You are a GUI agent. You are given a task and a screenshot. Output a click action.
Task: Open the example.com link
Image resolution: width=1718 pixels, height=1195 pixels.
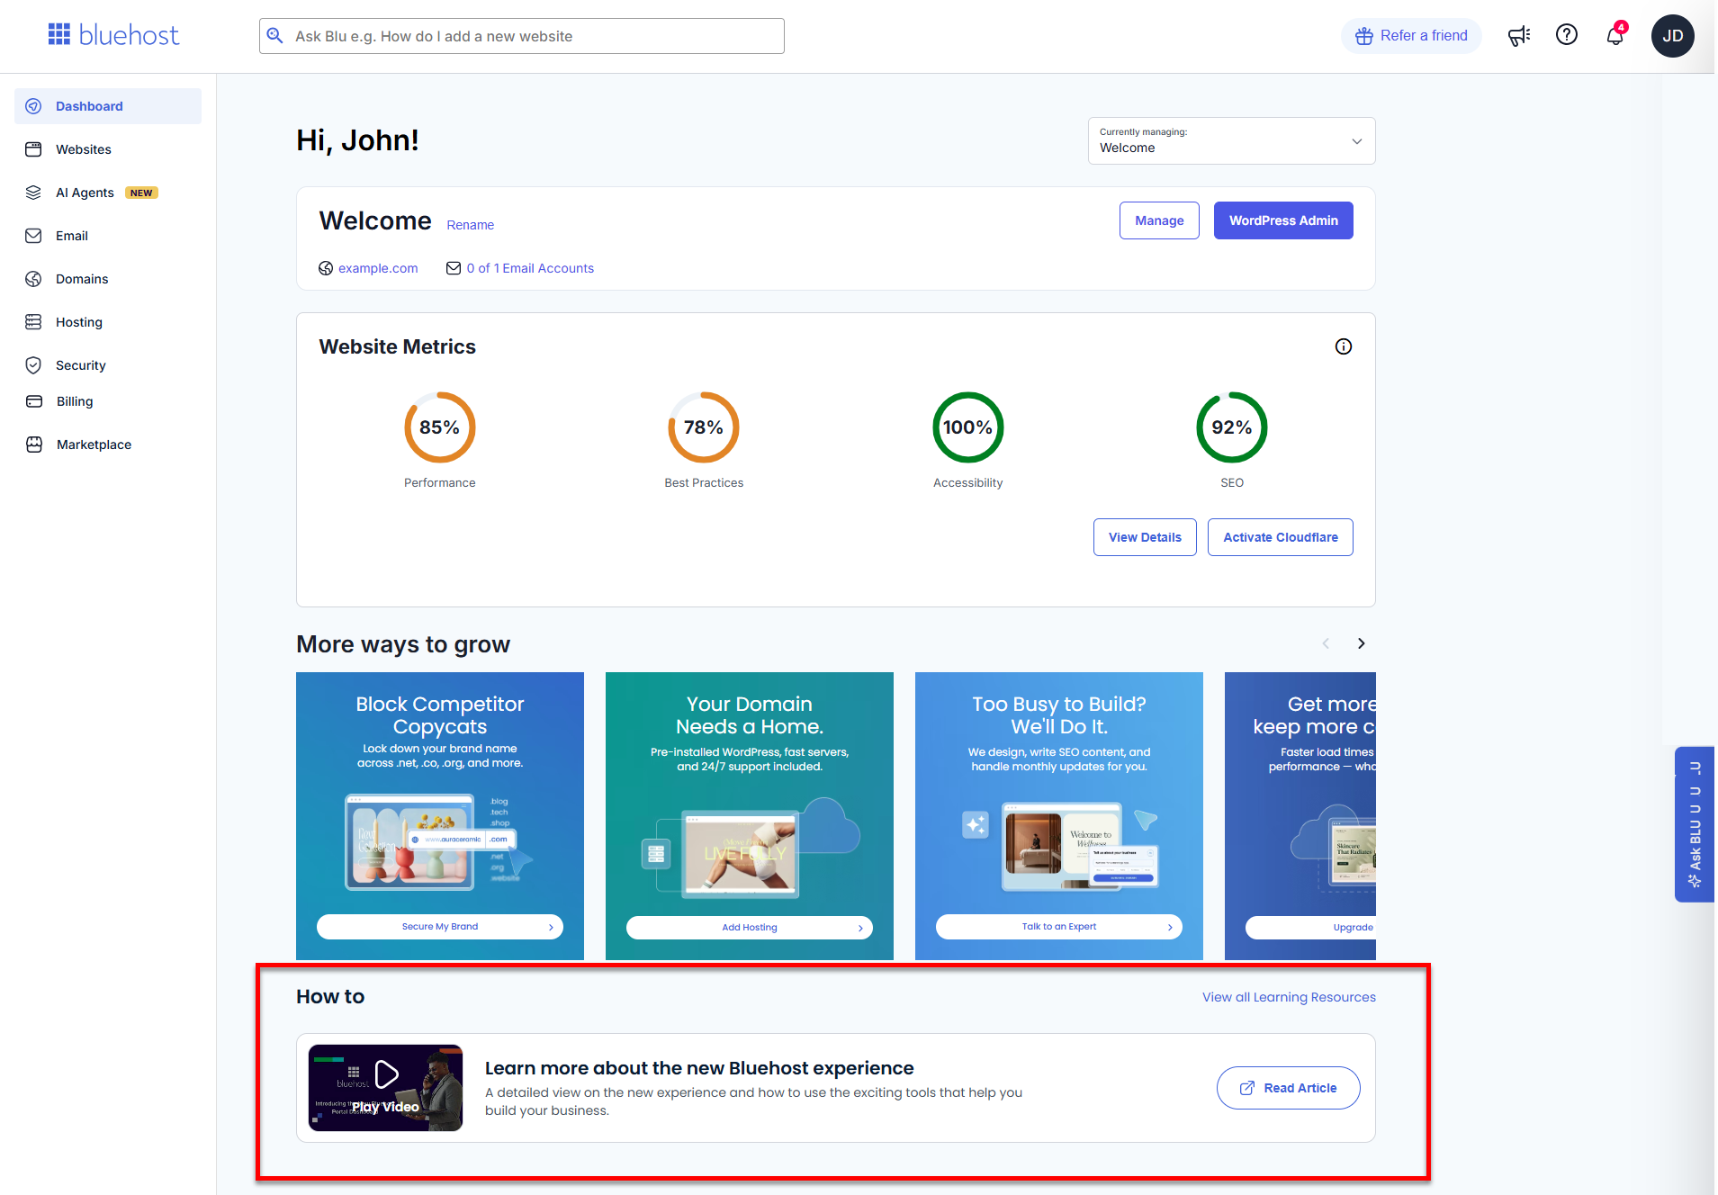click(x=378, y=268)
